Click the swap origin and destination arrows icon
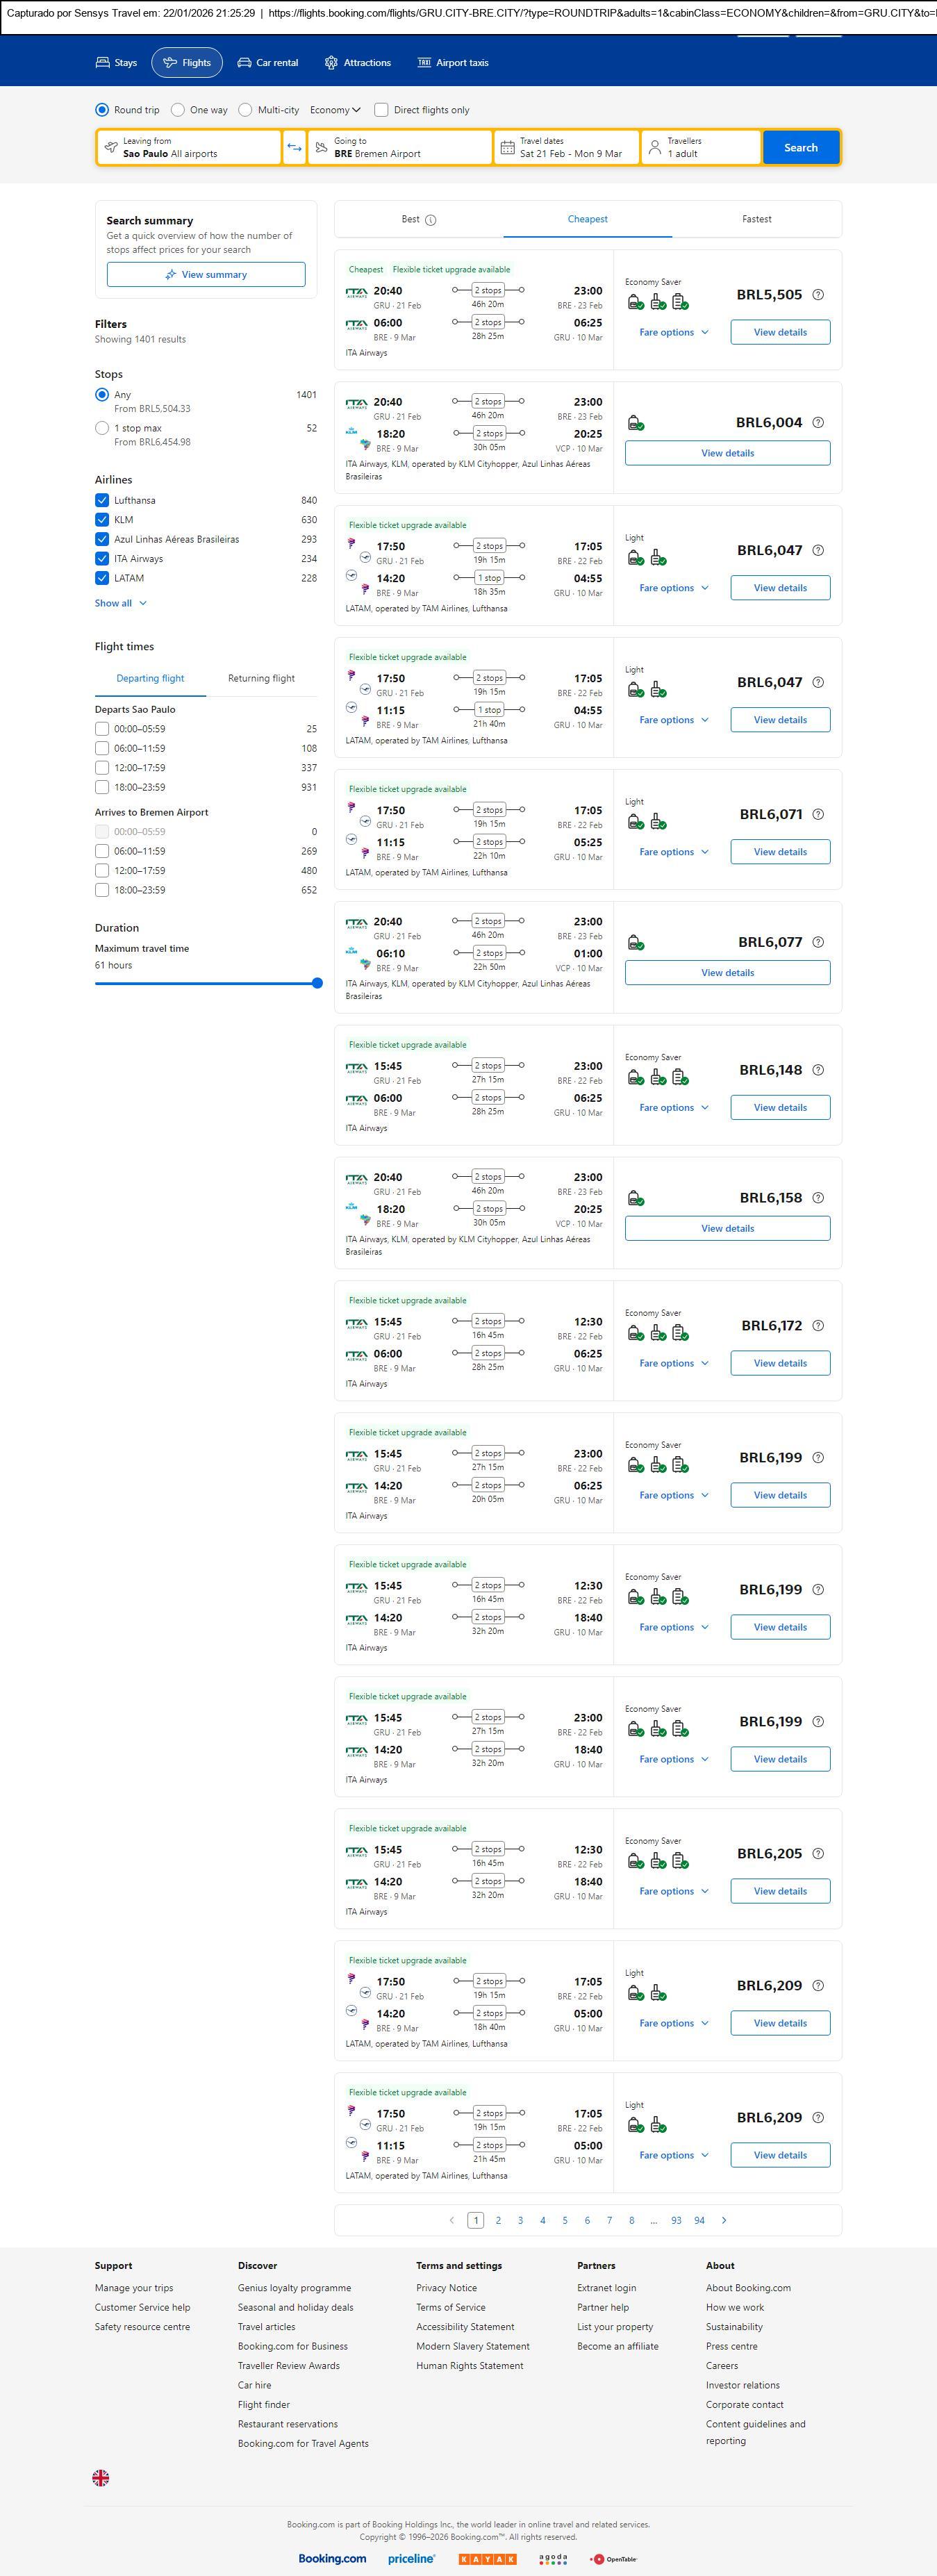The height and width of the screenshot is (2576, 937). coord(294,148)
